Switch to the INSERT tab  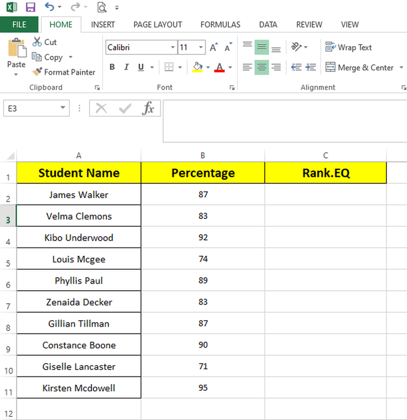coord(103,24)
